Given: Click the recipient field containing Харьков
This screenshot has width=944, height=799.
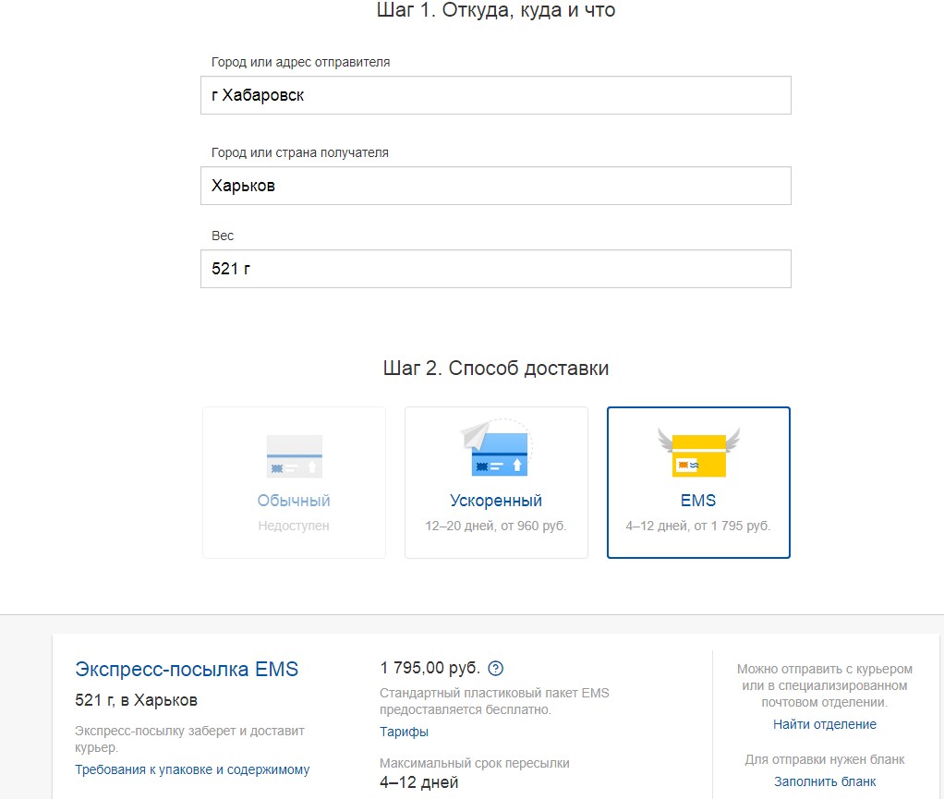Looking at the screenshot, I should point(495,186).
